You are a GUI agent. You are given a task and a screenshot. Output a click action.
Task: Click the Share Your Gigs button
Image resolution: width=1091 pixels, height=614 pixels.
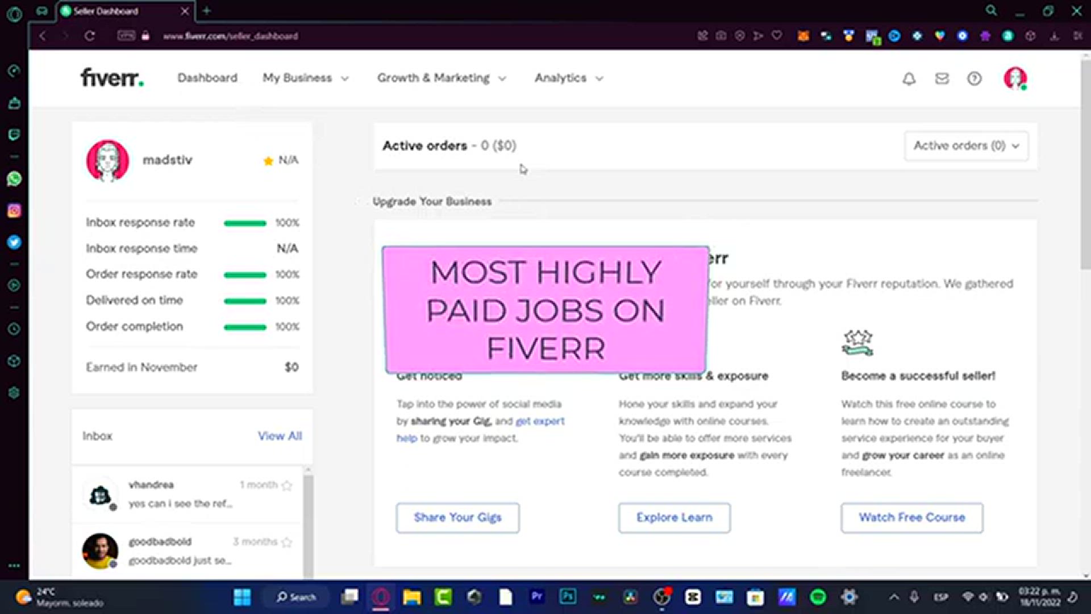tap(457, 517)
